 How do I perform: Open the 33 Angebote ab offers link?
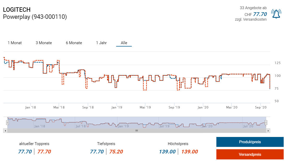pyautogui.click(x=253, y=8)
